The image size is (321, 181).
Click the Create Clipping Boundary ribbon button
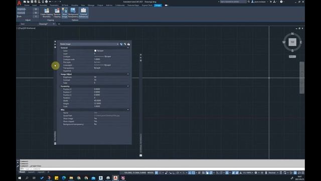click(x=47, y=13)
